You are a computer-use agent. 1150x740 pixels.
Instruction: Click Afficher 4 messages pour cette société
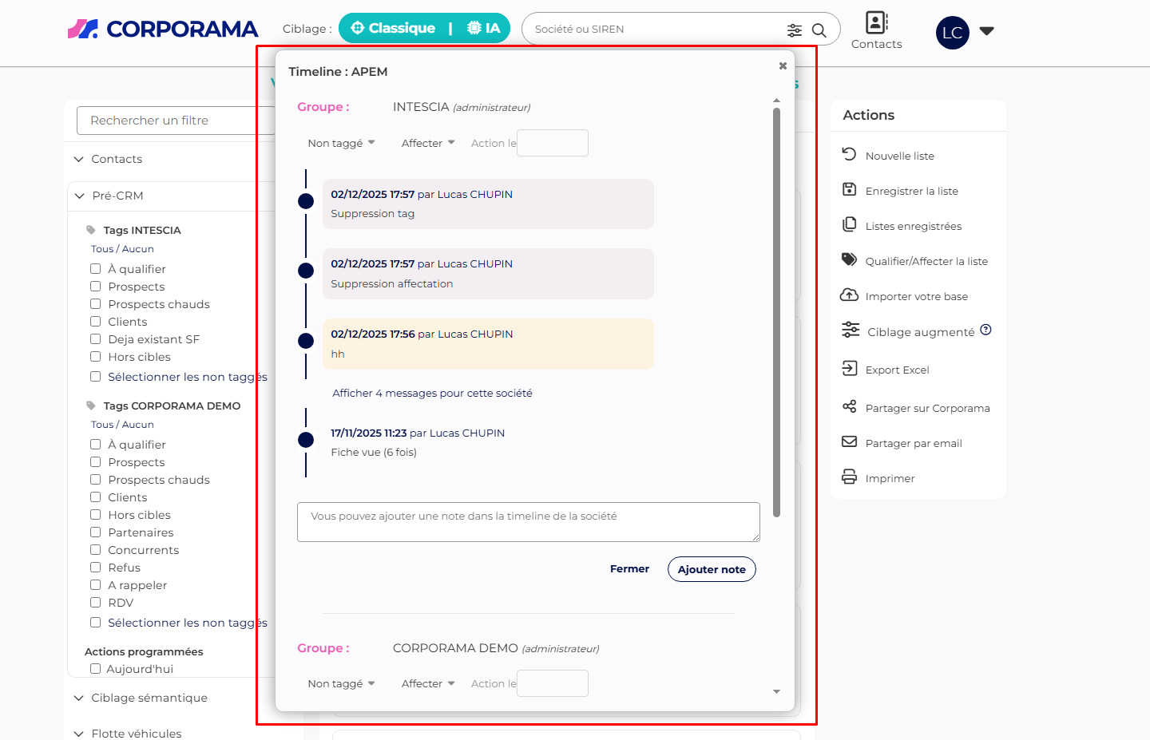tap(432, 394)
